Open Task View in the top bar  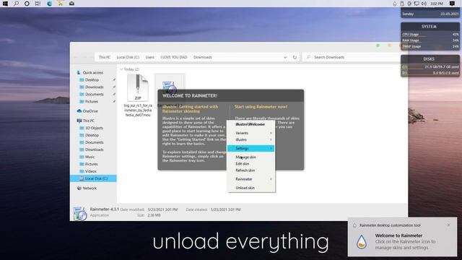point(38,4)
